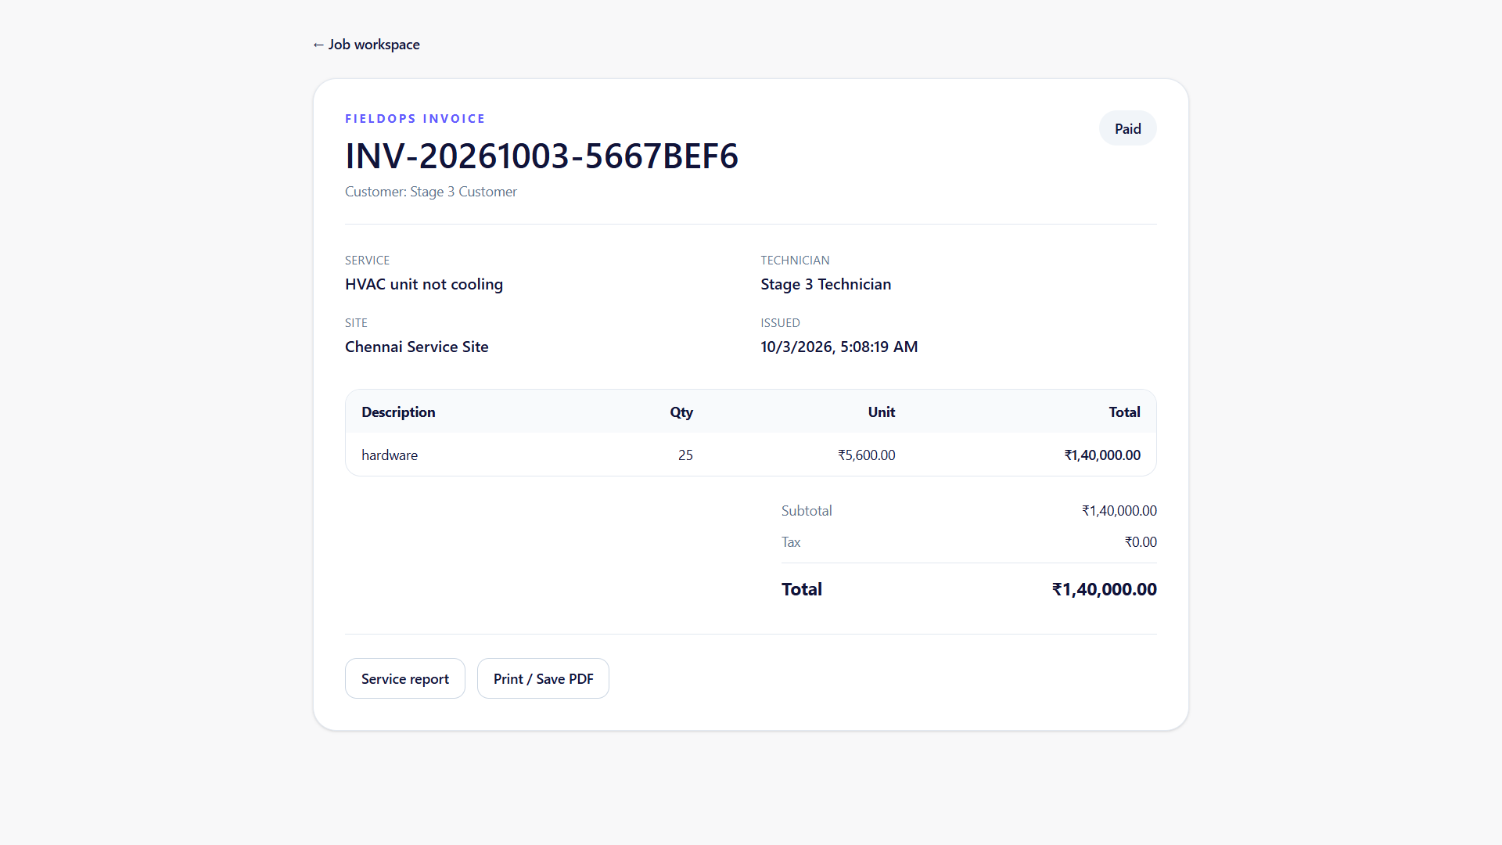Click the Qty column header
Screen dimensions: 1502x845
tap(681, 412)
